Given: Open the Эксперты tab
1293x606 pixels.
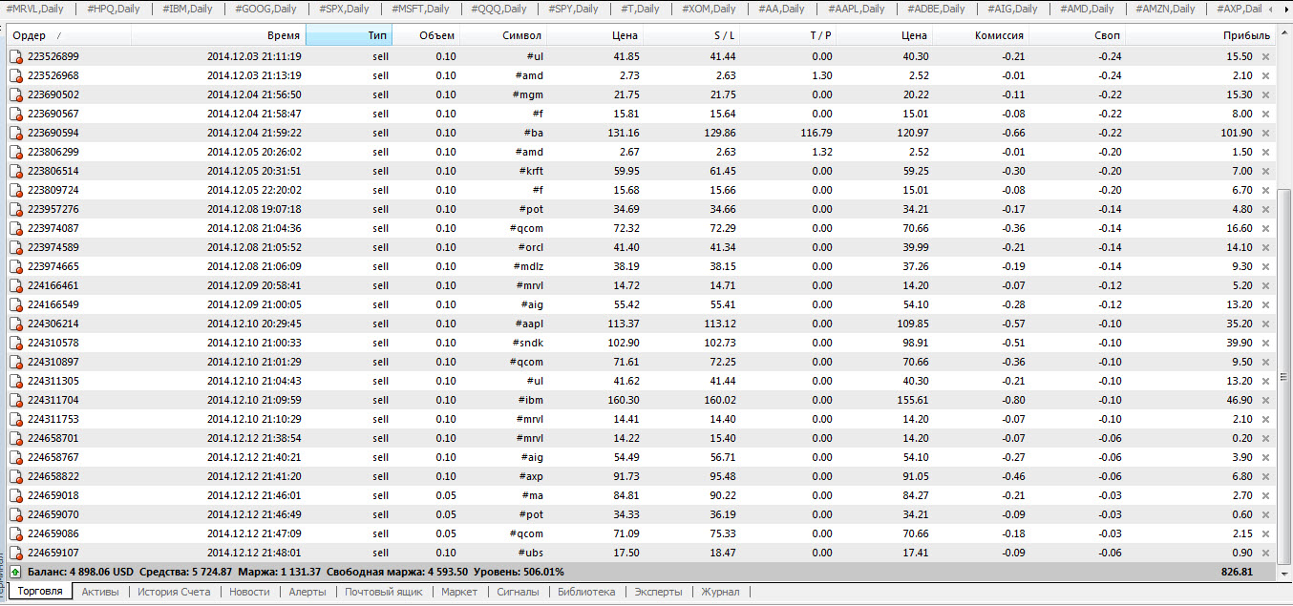Looking at the screenshot, I should click(x=659, y=592).
